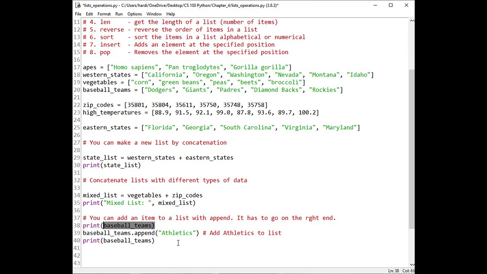The image size is (487, 274).
Task: Click 'high_temperatures' variable on line 23
Action: [112, 113]
